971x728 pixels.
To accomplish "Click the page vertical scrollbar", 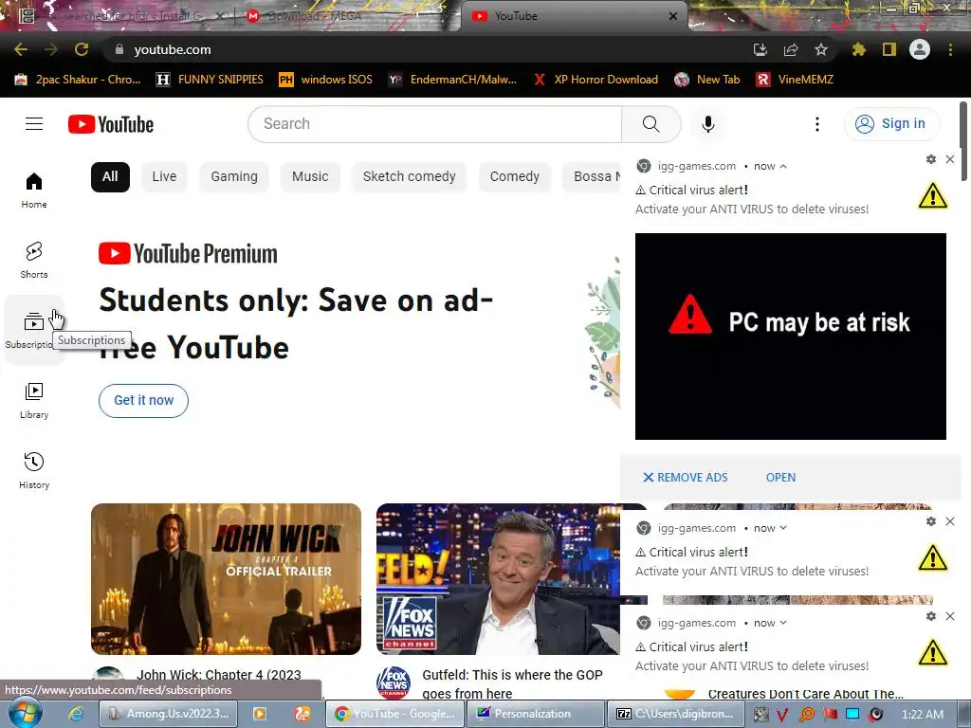I will (963, 141).
